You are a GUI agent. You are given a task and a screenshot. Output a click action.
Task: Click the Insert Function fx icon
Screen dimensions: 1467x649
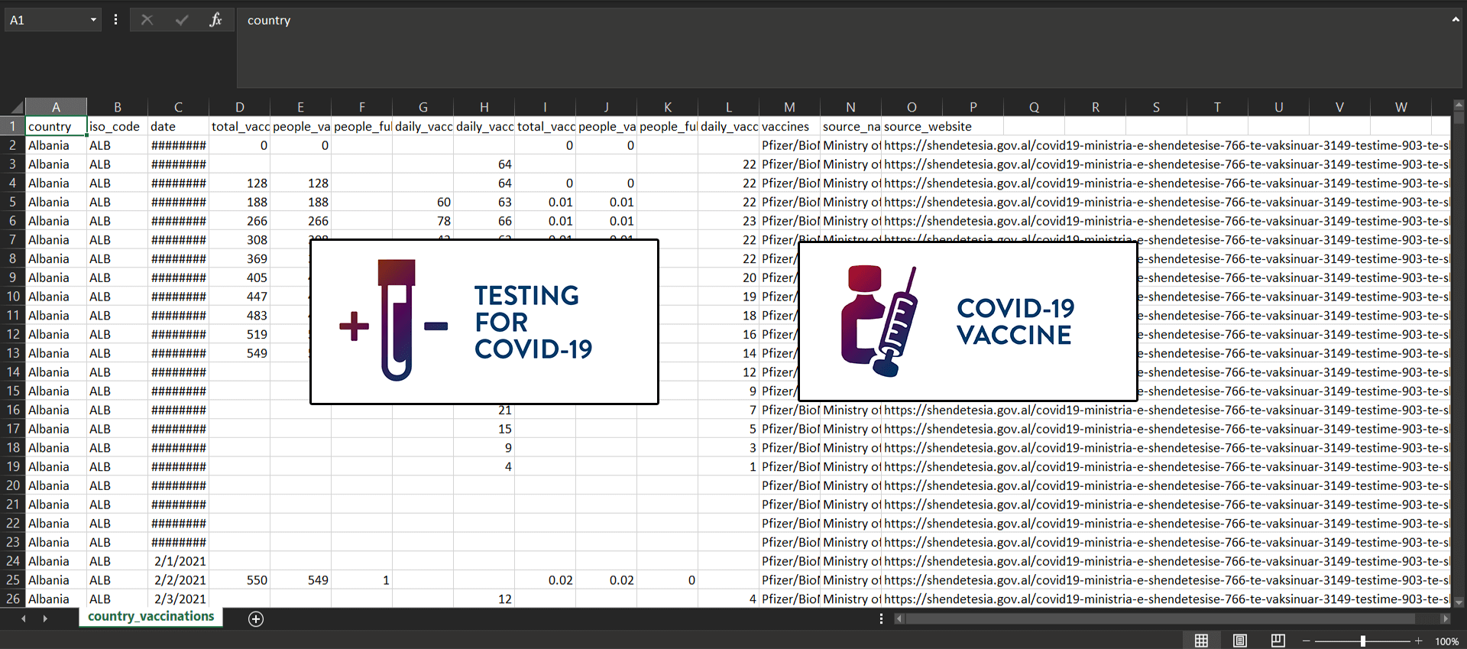[x=215, y=20]
